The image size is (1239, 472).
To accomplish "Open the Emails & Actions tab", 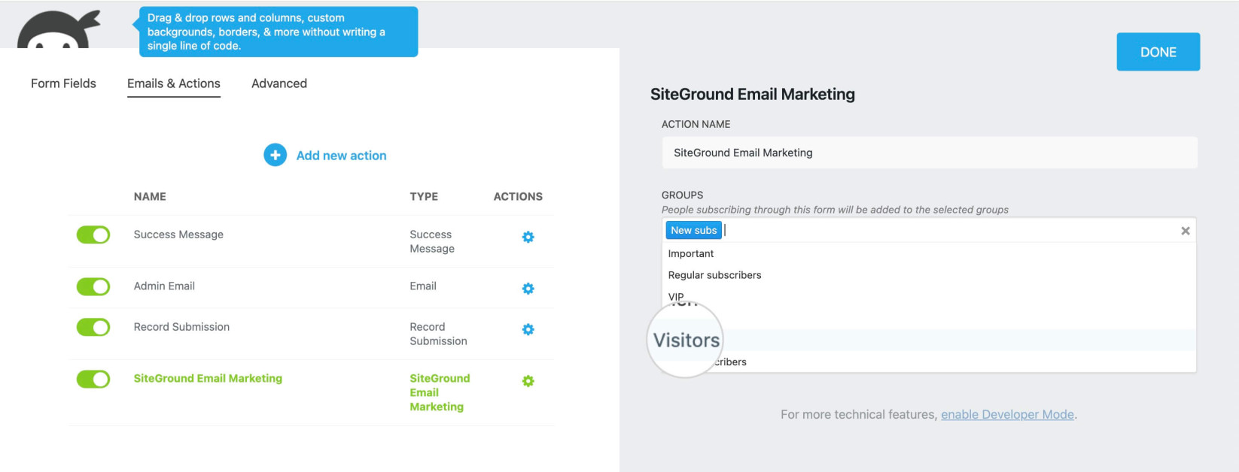I will 174,83.
